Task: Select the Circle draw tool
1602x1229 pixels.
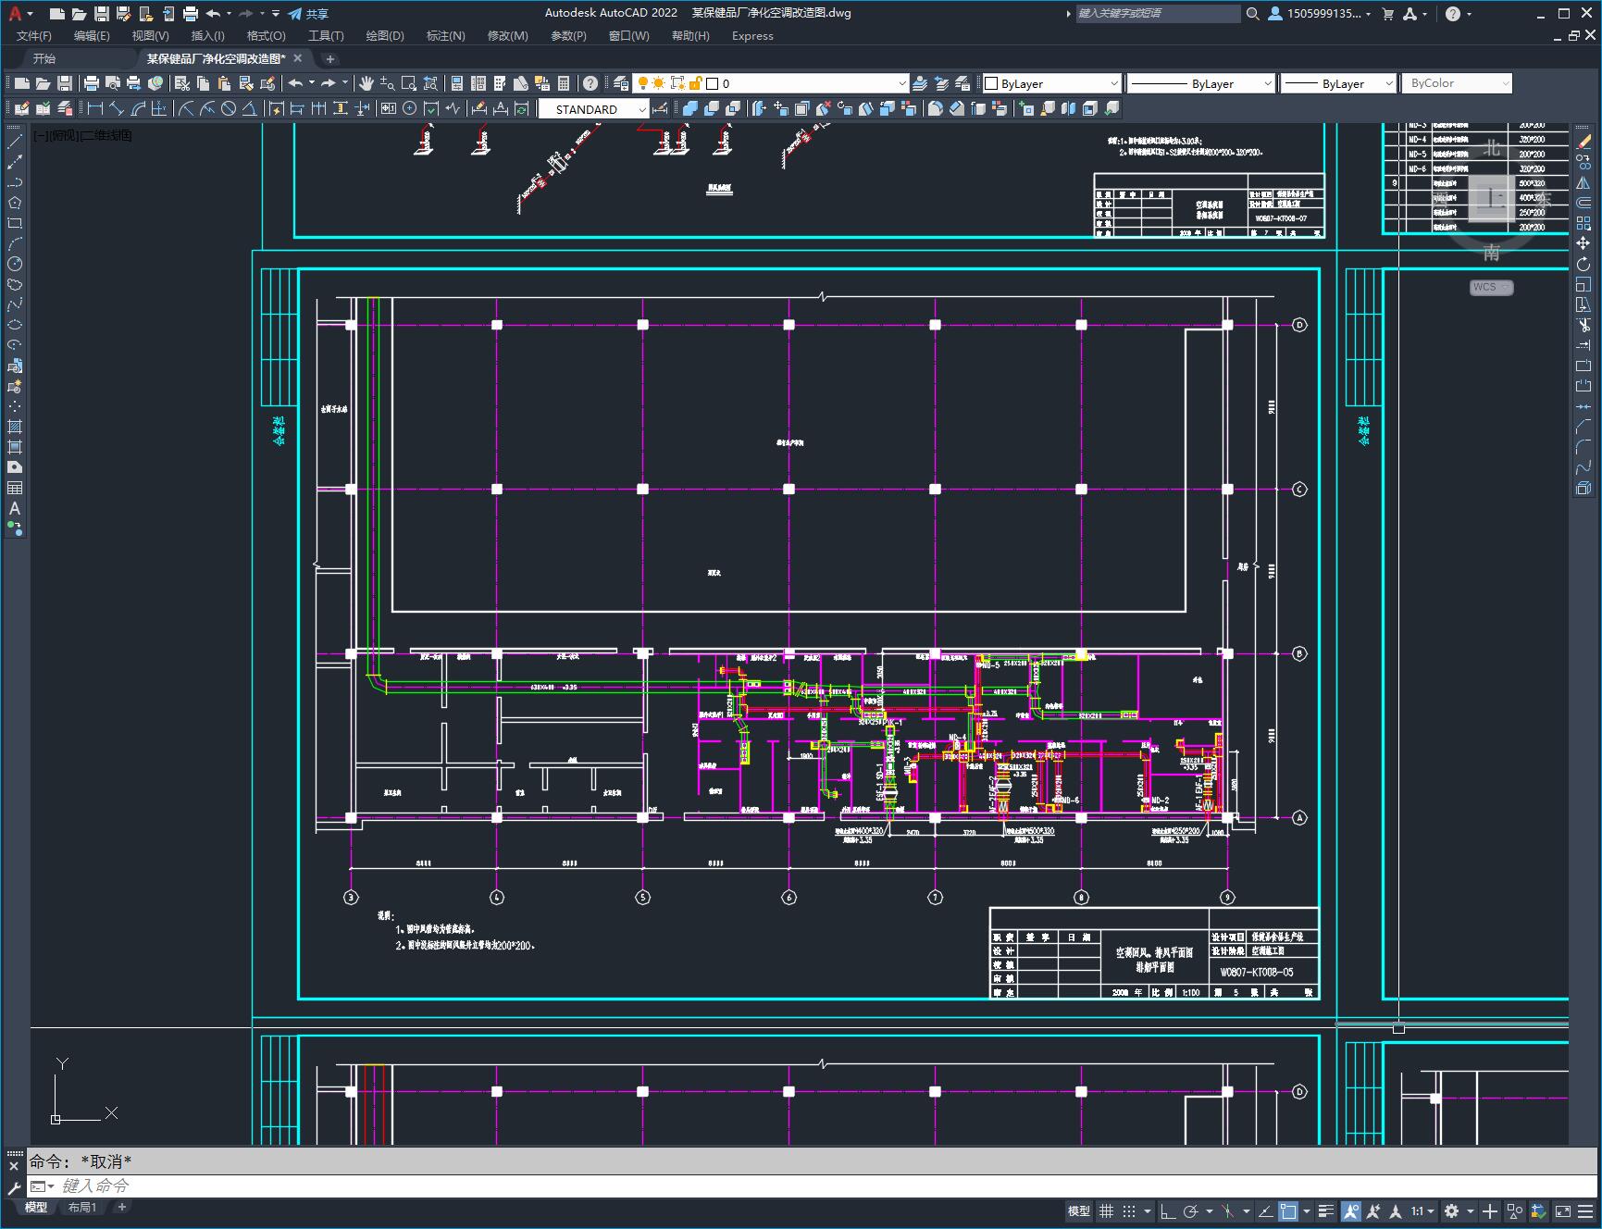Action: coord(15,264)
